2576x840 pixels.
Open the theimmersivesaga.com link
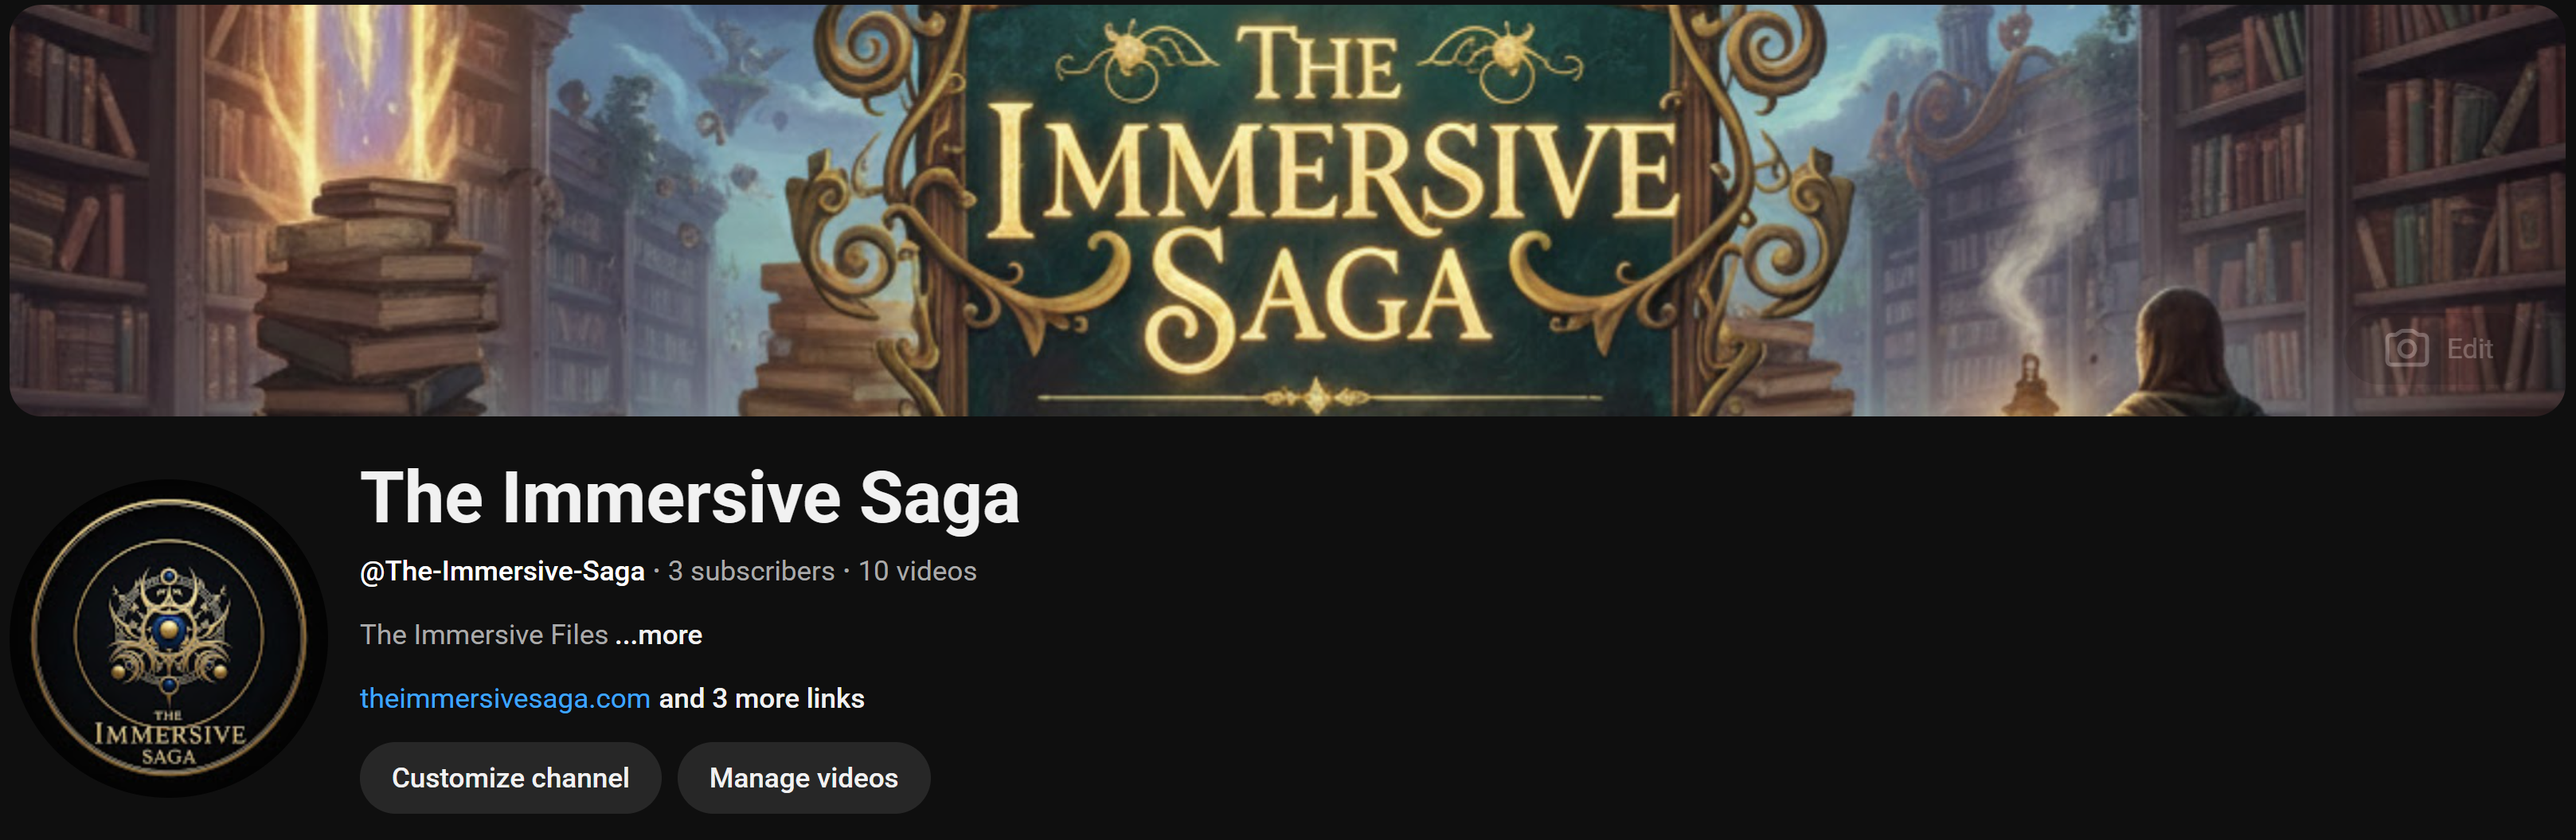[x=505, y=698]
